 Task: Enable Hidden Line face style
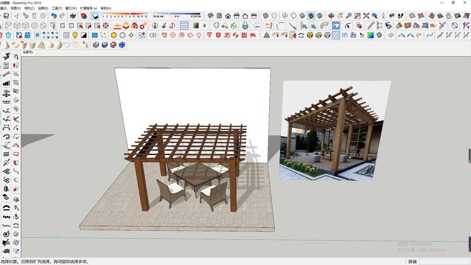point(294,15)
